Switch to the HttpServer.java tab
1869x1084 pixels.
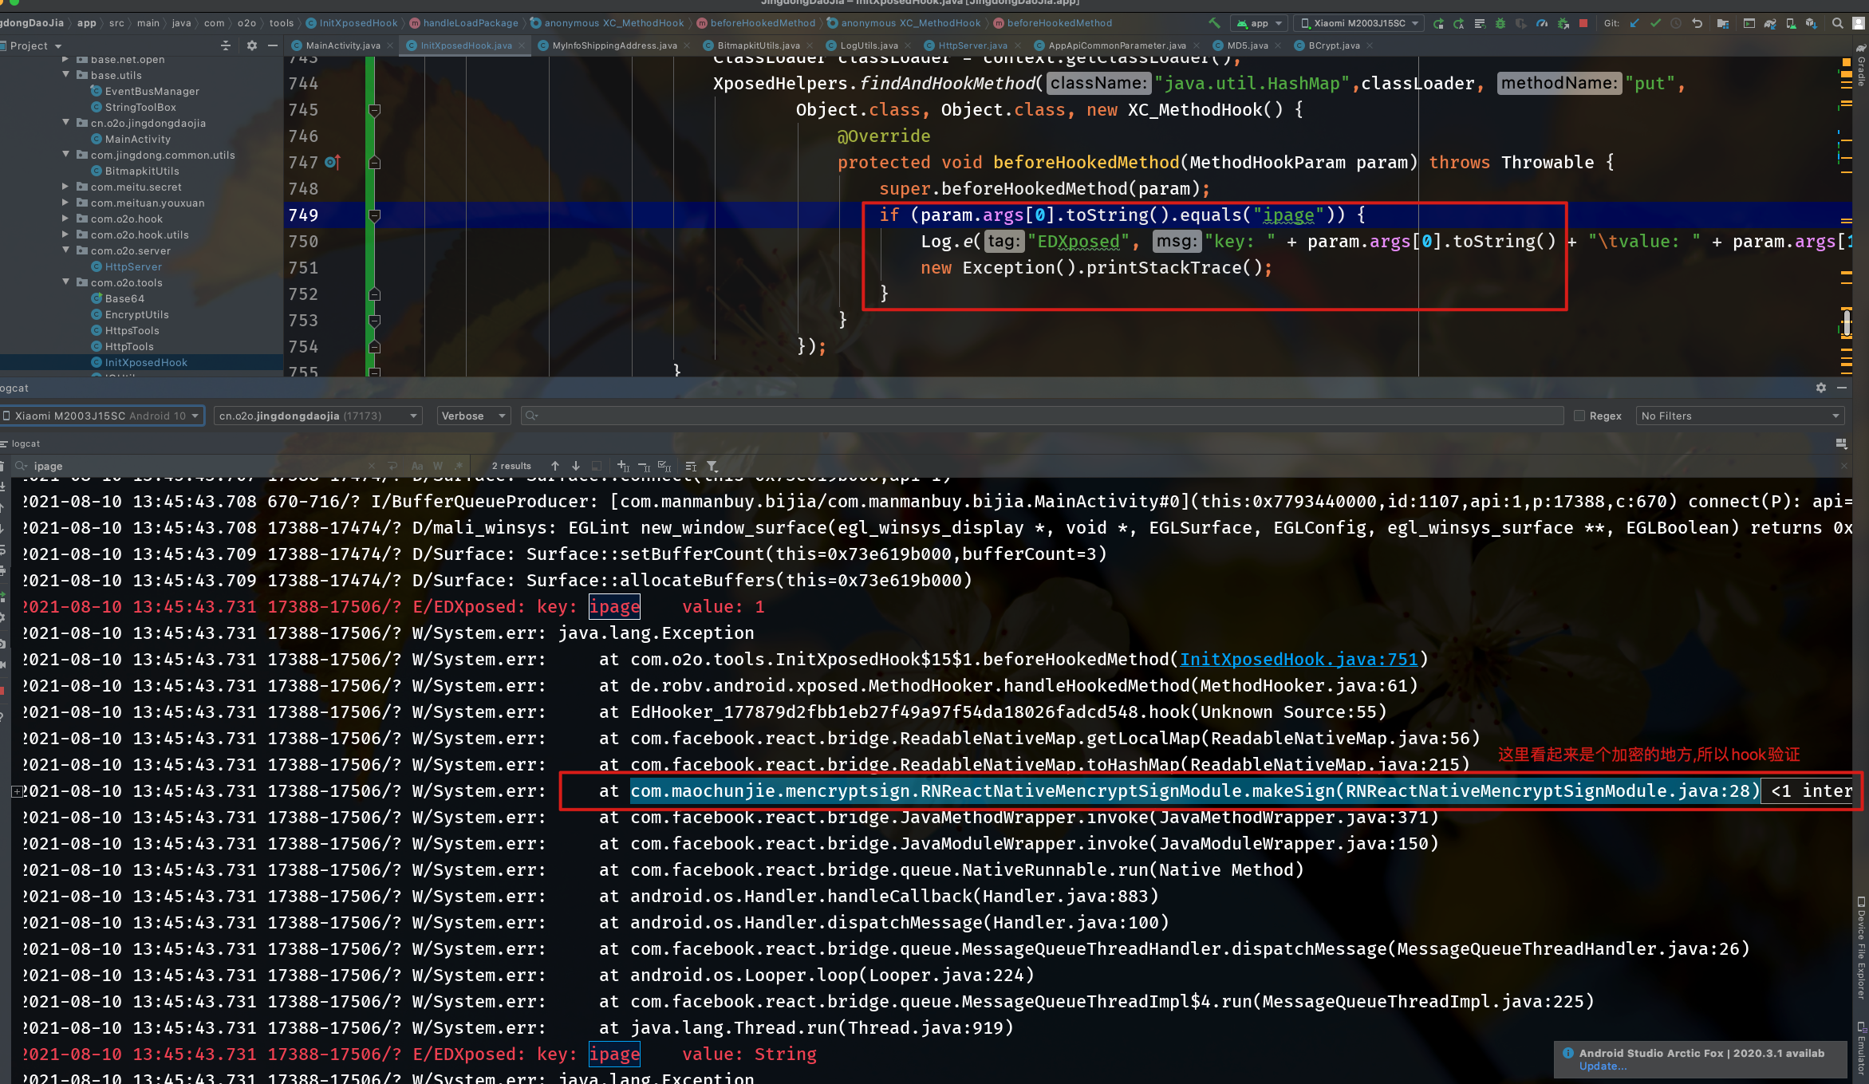pyautogui.click(x=971, y=45)
